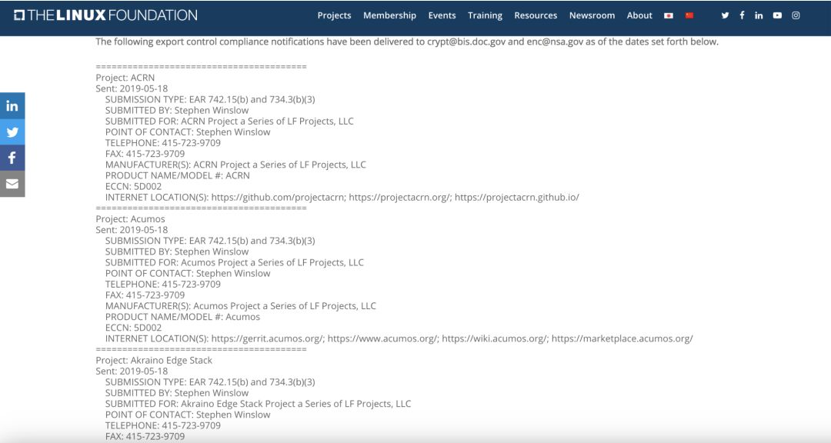This screenshot has width=831, height=443.
Task: Open YouTube from the header icons
Action: (x=777, y=15)
